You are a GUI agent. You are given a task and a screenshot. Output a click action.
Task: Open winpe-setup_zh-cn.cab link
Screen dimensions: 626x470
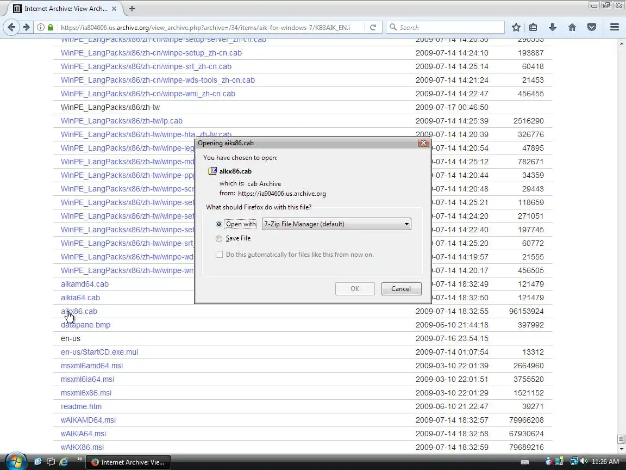[x=151, y=53]
